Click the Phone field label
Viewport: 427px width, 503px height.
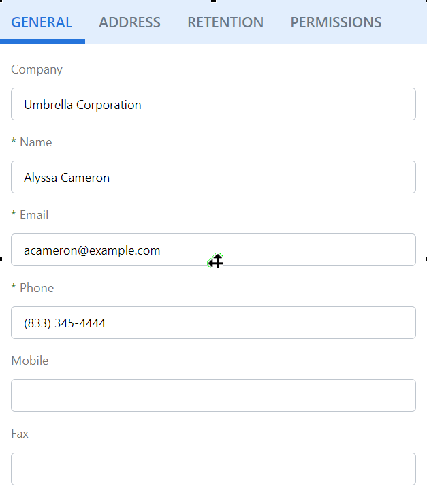(37, 288)
